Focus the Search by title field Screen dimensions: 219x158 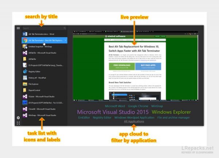tap(44, 28)
